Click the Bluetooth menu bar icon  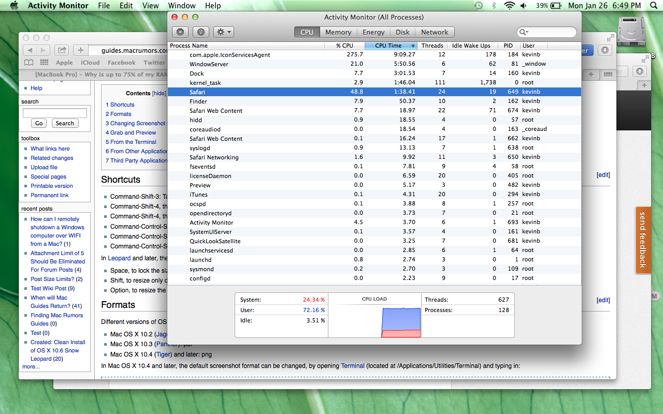tap(494, 6)
